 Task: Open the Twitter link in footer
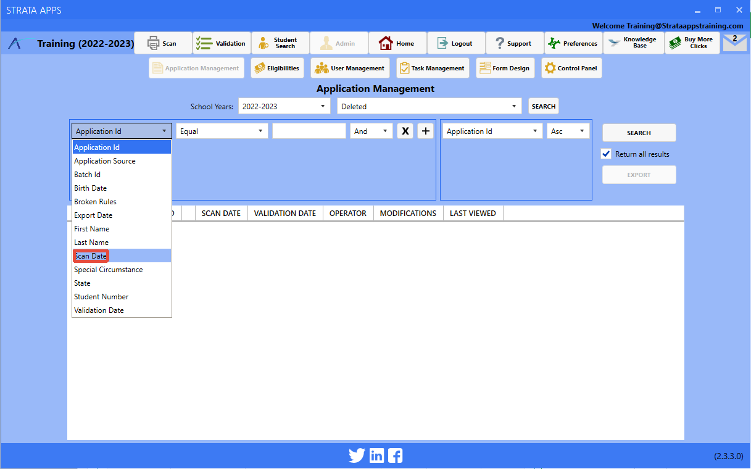point(357,455)
